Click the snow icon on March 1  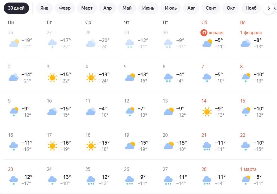(x=245, y=180)
